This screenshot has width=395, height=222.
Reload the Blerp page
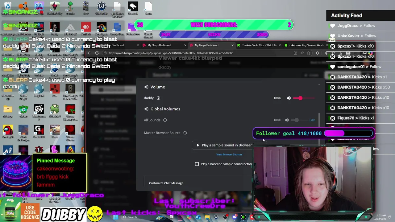coord(97,53)
